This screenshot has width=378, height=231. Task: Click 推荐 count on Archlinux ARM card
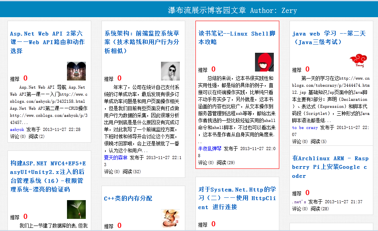[307, 193]
